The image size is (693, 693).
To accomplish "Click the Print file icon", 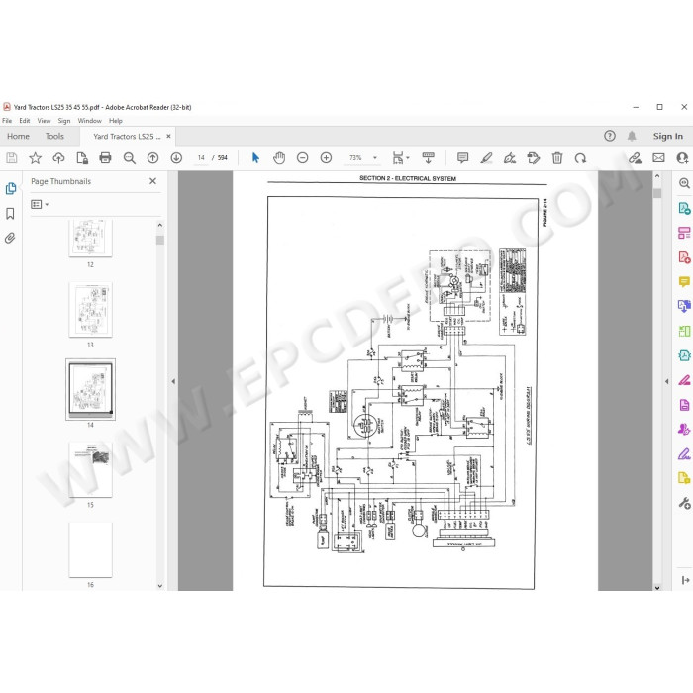I will coord(105,157).
